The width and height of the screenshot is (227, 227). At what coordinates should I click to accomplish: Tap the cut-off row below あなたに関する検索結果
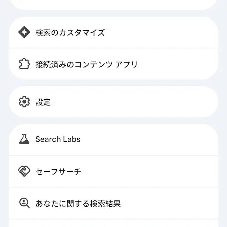coord(113,223)
